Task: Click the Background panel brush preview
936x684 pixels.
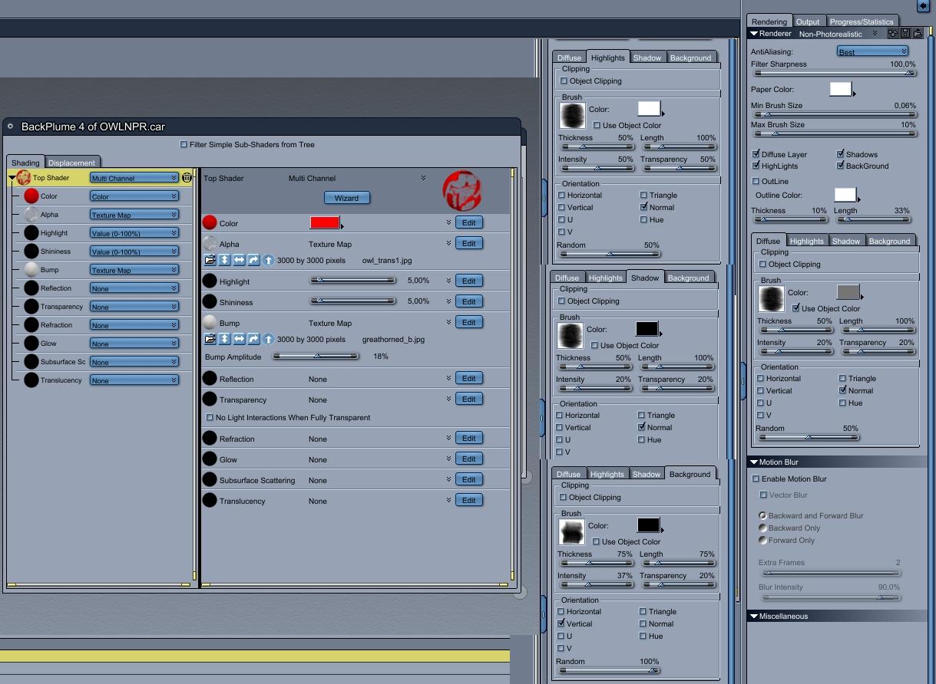Action: coord(572,532)
